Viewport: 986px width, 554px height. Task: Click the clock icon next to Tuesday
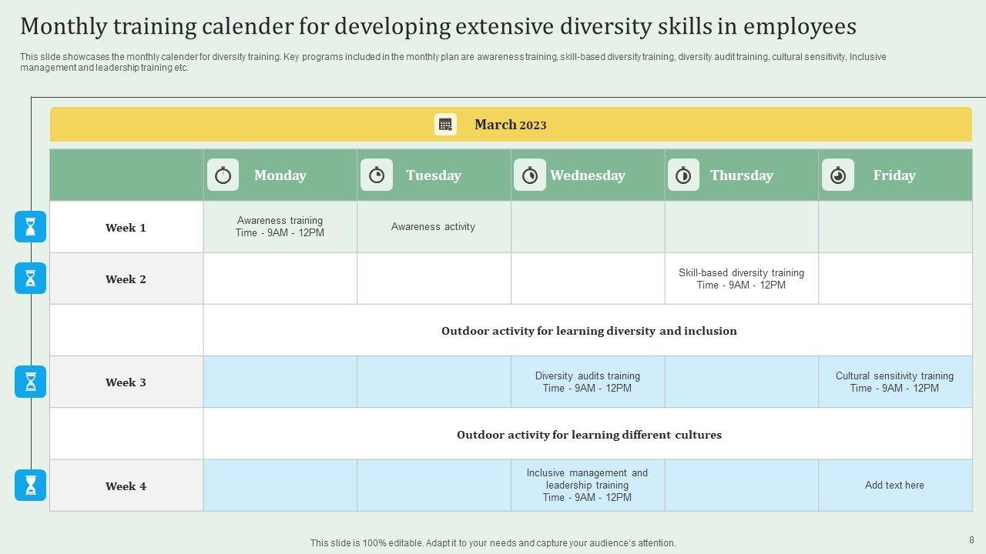coord(377,175)
